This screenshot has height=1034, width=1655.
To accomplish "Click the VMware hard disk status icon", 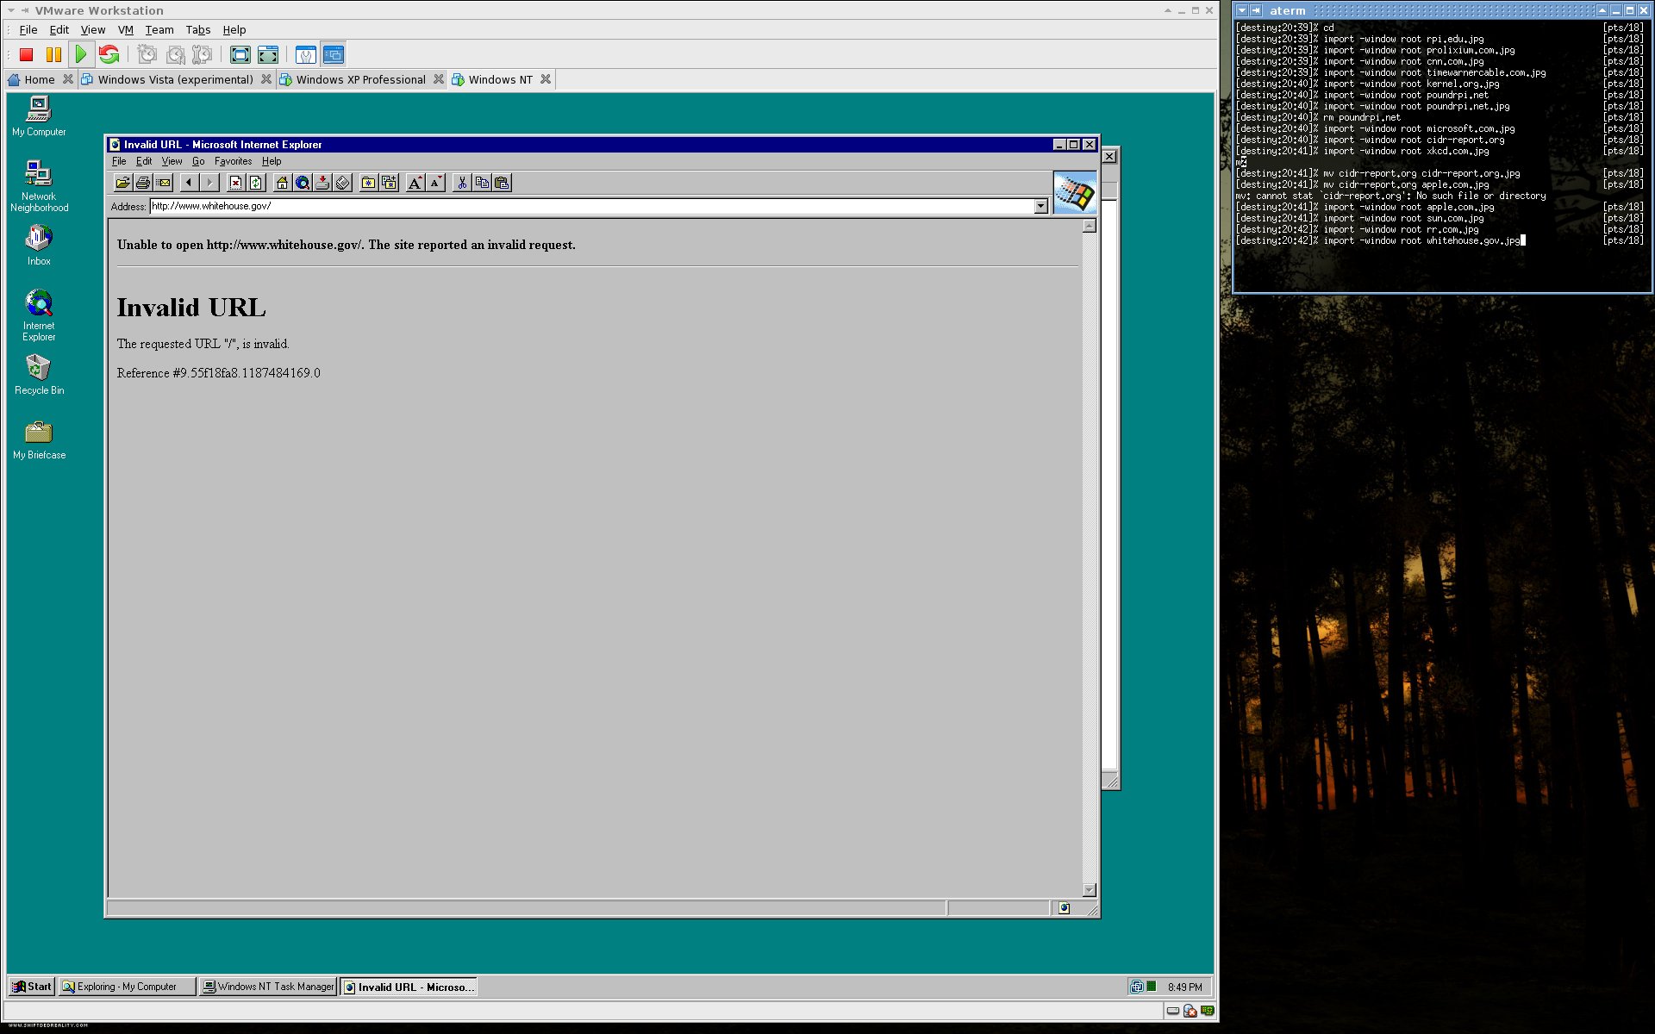I will coord(1173,1011).
